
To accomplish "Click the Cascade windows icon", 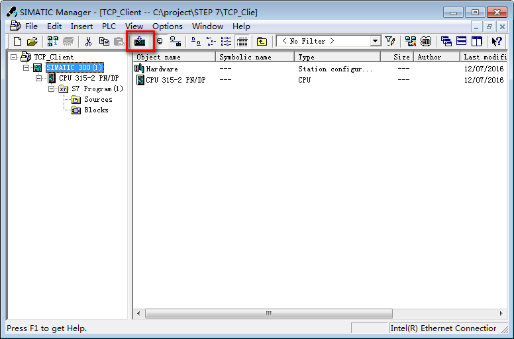I will [446, 41].
